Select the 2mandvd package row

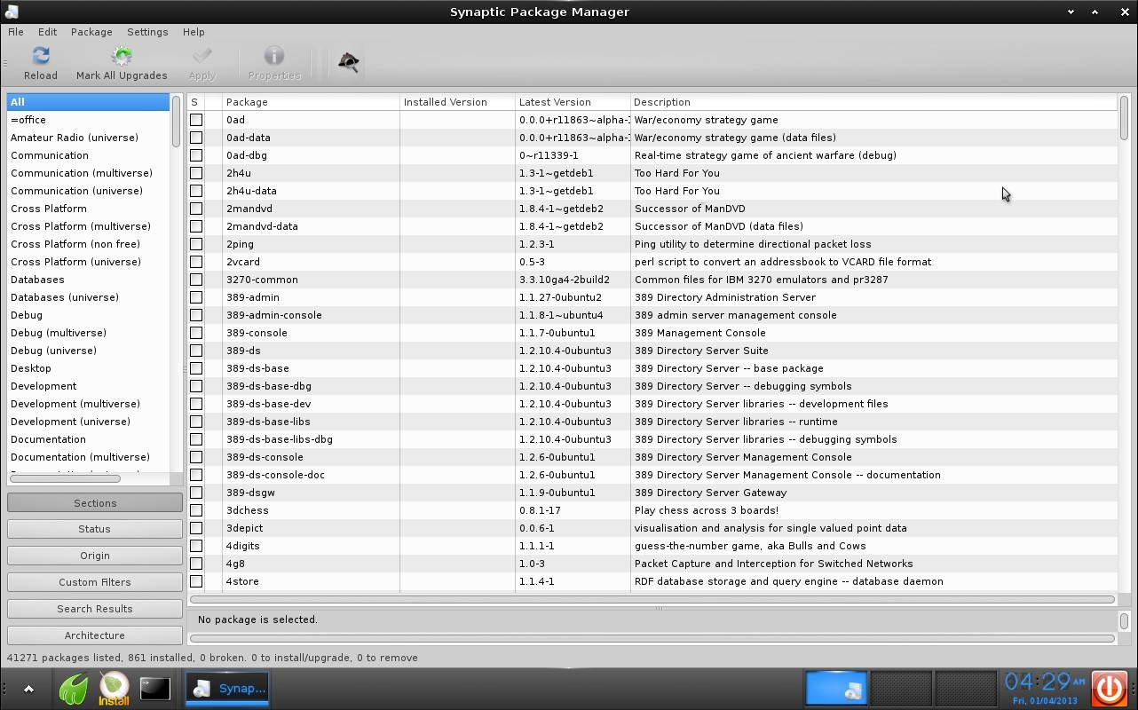pyautogui.click(x=652, y=209)
